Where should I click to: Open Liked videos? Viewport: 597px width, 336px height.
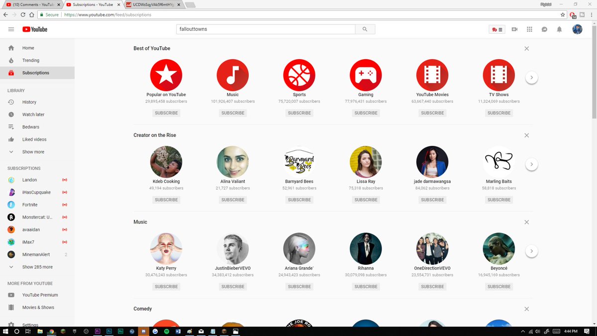pyautogui.click(x=37, y=139)
